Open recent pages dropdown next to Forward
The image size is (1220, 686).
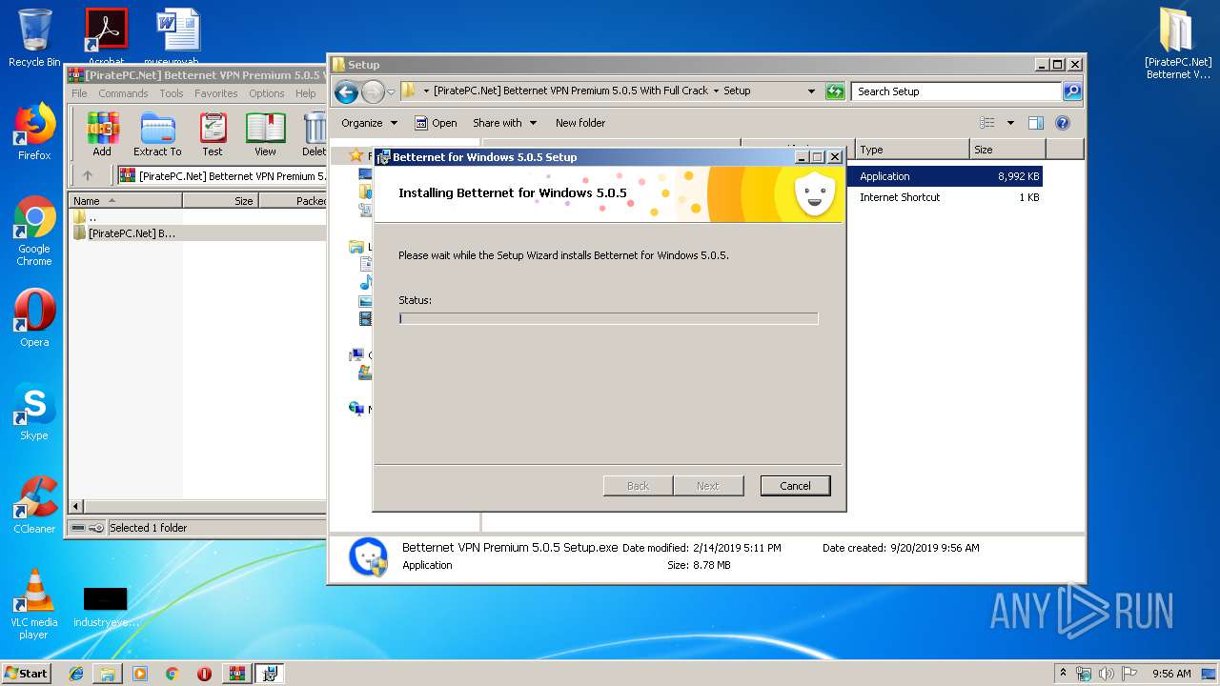(x=391, y=92)
